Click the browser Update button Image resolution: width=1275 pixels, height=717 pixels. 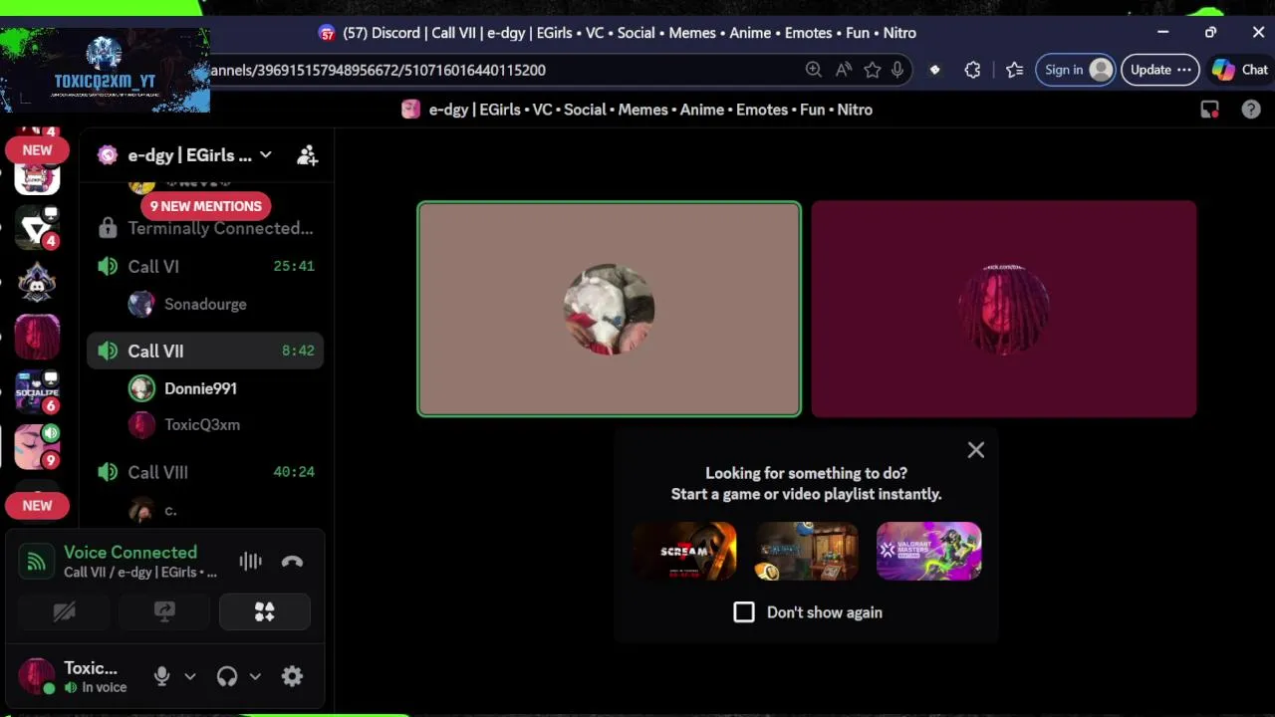point(1160,70)
